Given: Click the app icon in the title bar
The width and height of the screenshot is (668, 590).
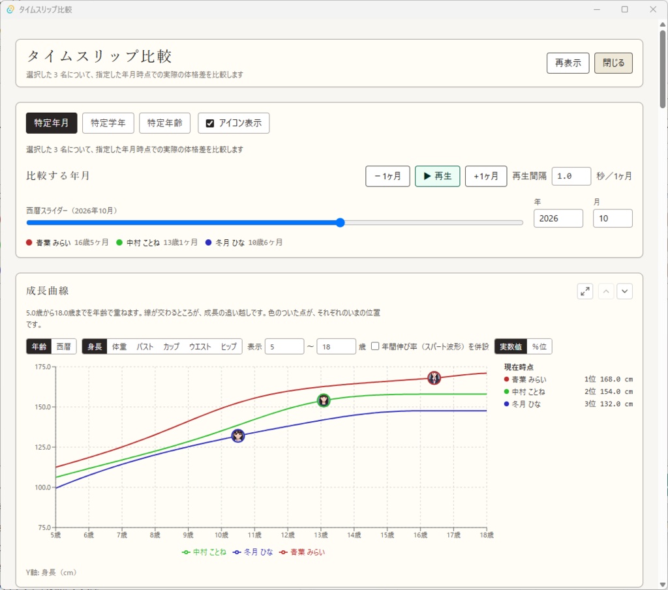Looking at the screenshot, I should pyautogui.click(x=10, y=9).
